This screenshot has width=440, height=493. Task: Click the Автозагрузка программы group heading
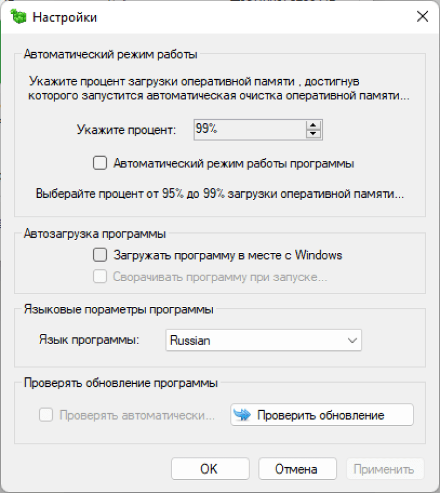94,234
